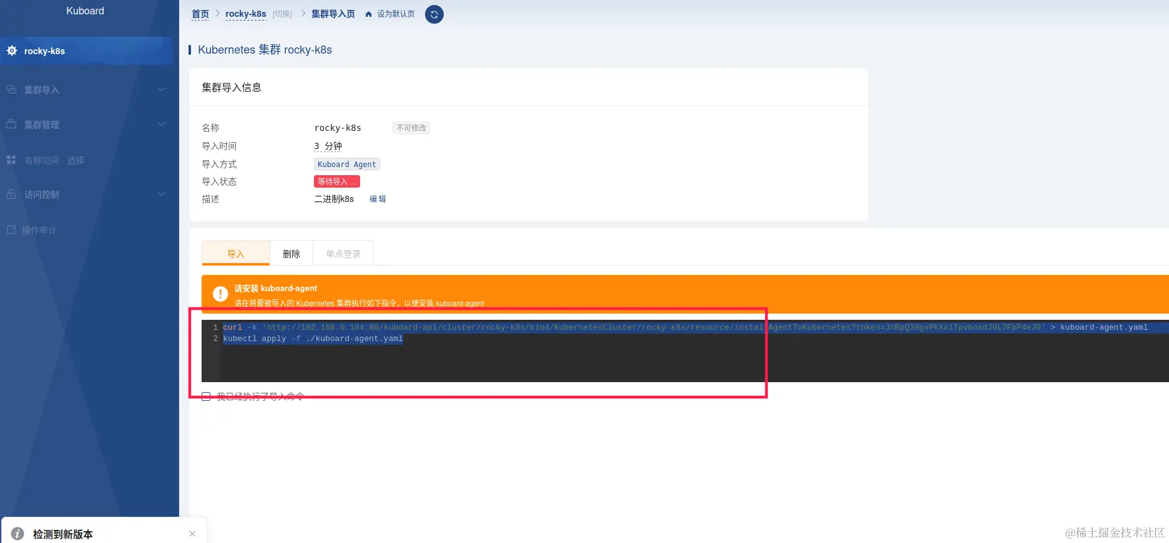Image resolution: width=1169 pixels, height=543 pixels.
Task: Click the home icon beside 设为默认页
Action: tap(368, 14)
